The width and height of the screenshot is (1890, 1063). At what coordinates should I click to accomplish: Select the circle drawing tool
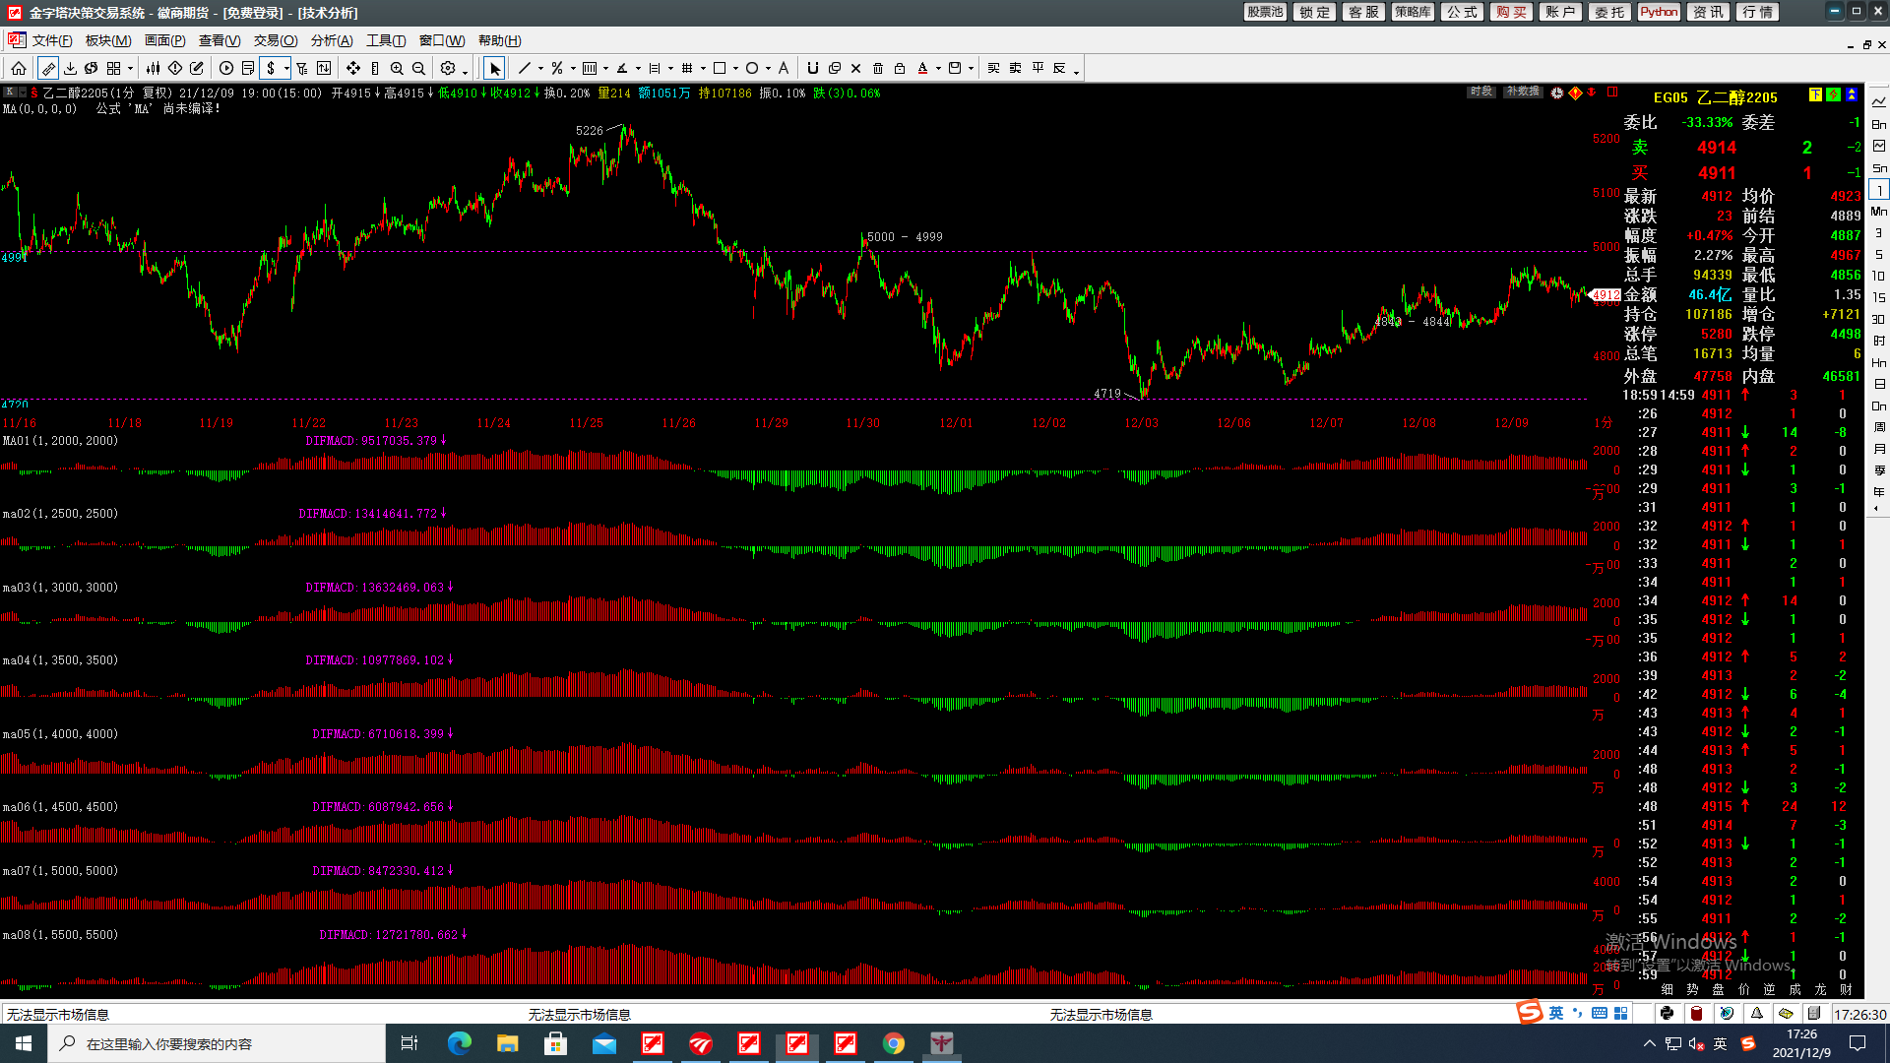pos(752,68)
